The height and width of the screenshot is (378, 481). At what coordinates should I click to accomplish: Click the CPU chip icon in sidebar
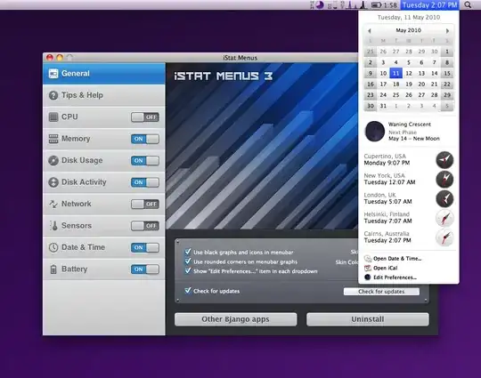[x=53, y=117]
